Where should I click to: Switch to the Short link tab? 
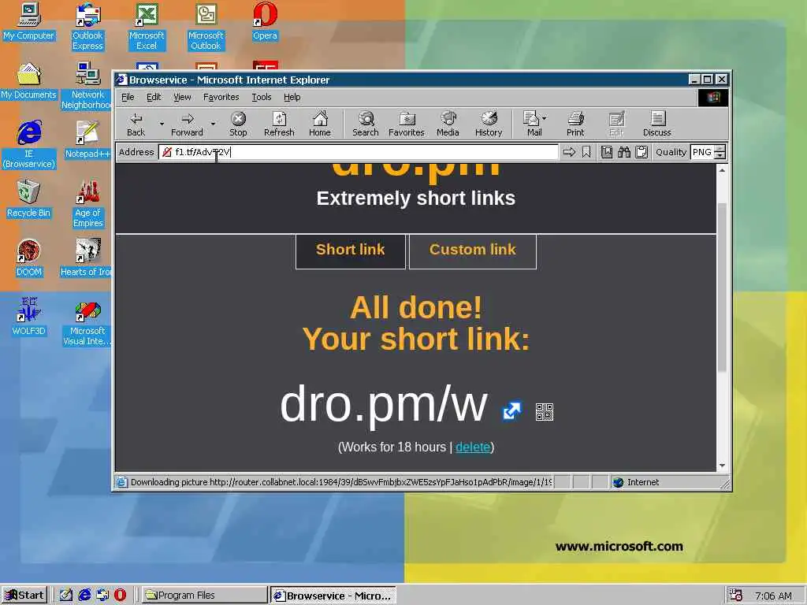click(351, 251)
